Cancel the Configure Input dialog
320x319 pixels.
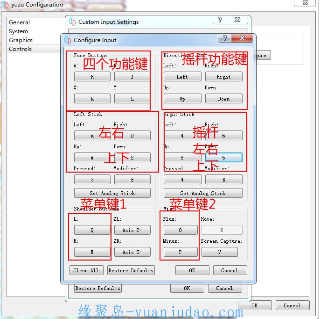230,270
